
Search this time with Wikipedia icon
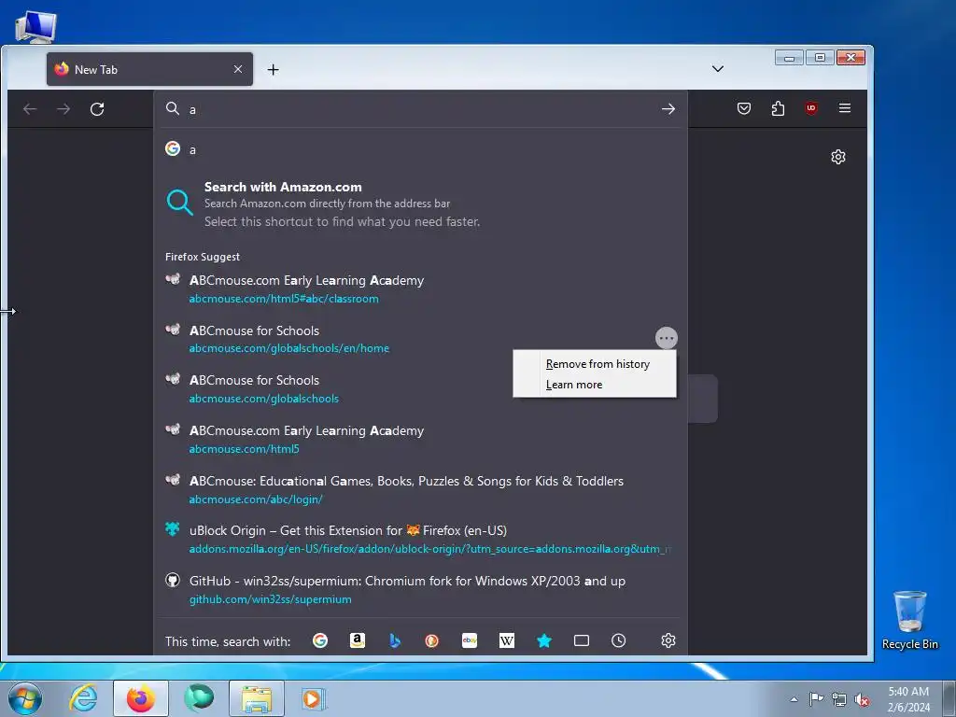point(507,640)
